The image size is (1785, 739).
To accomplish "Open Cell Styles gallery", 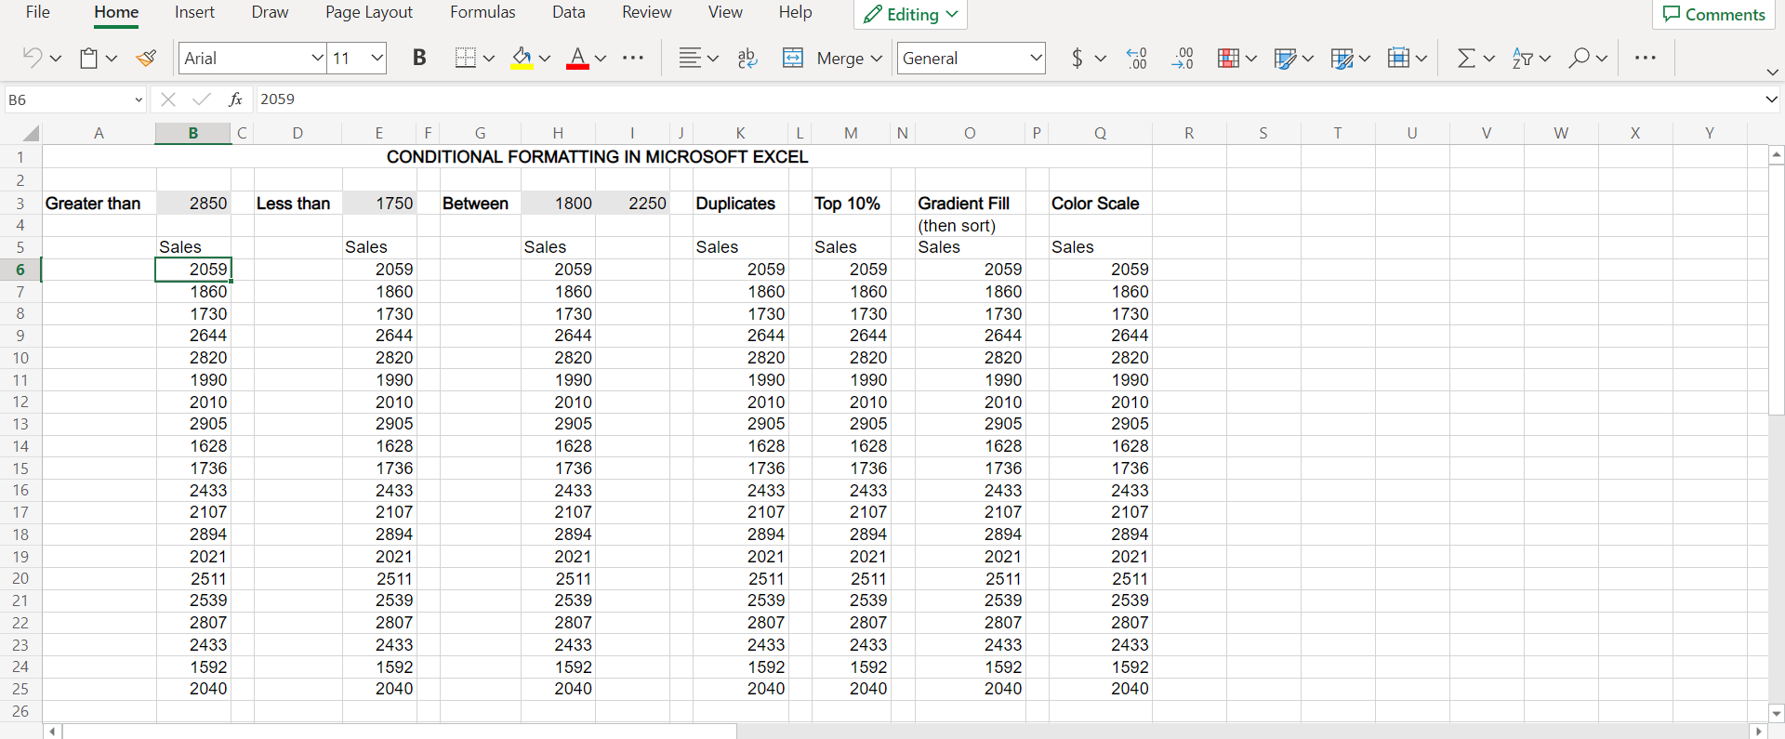I will 1350,58.
